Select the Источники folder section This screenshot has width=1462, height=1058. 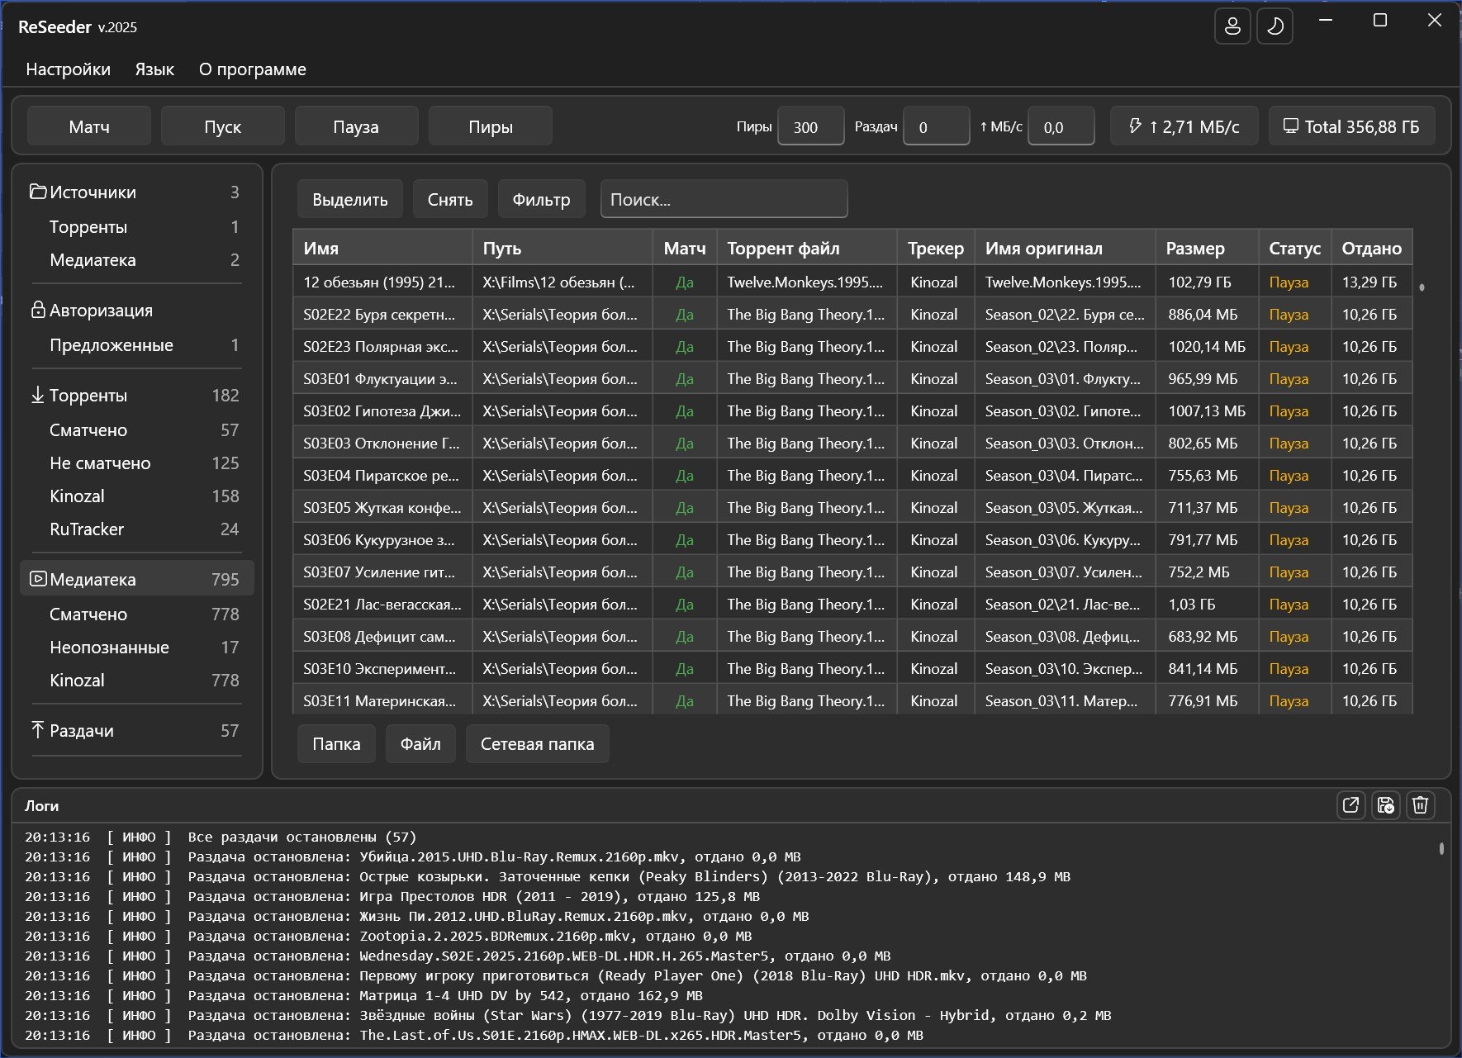(93, 192)
